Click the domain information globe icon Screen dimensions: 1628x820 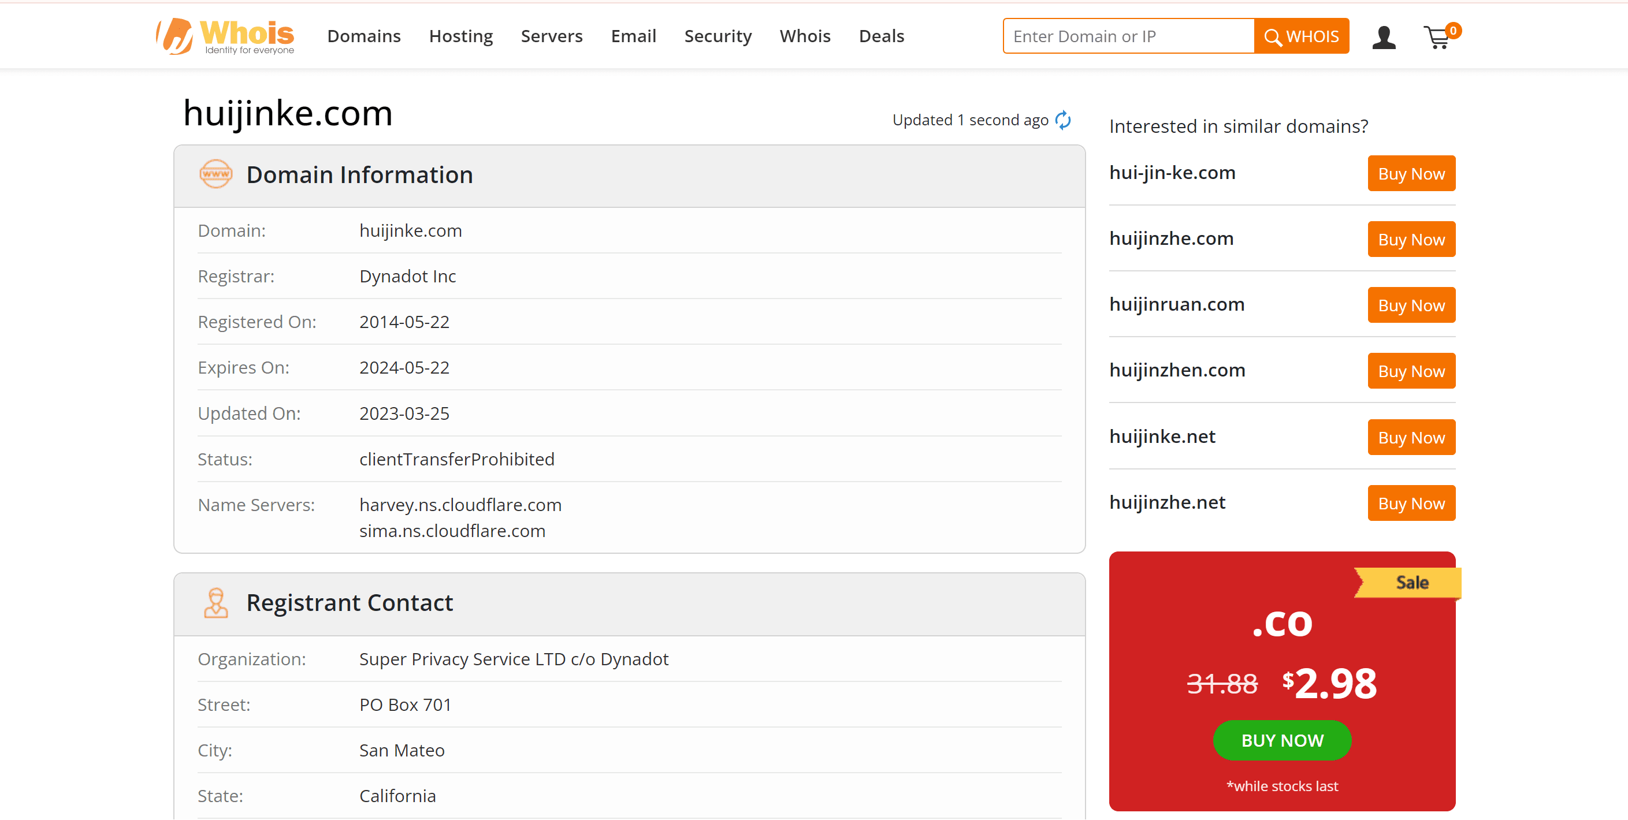pyautogui.click(x=214, y=174)
